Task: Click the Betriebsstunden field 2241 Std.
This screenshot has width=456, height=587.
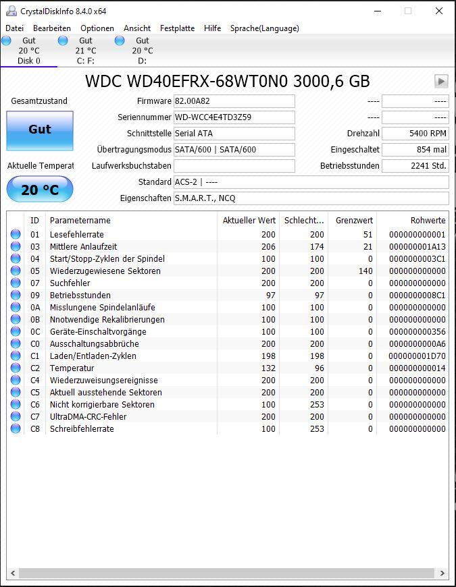Action: 415,166
